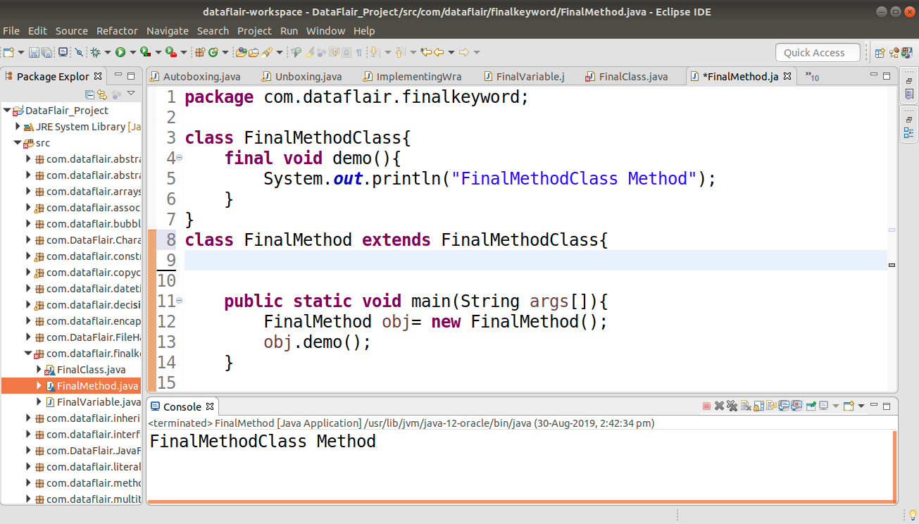Toggle scroll lock in Console view

click(758, 406)
